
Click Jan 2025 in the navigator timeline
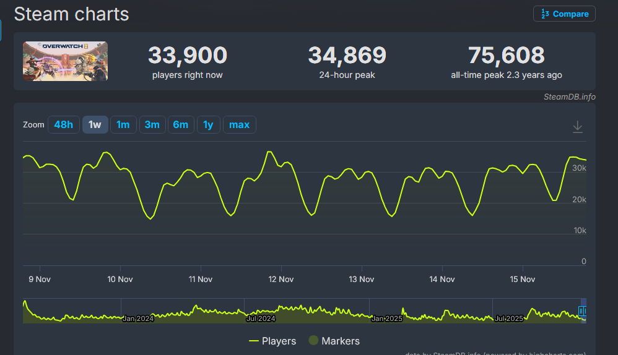coord(386,319)
